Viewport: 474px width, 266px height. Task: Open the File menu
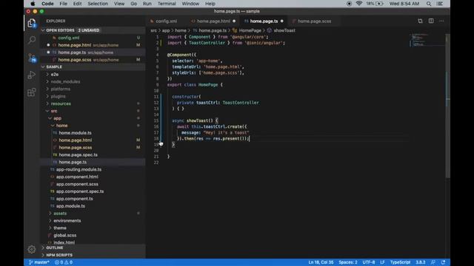[x=63, y=4]
